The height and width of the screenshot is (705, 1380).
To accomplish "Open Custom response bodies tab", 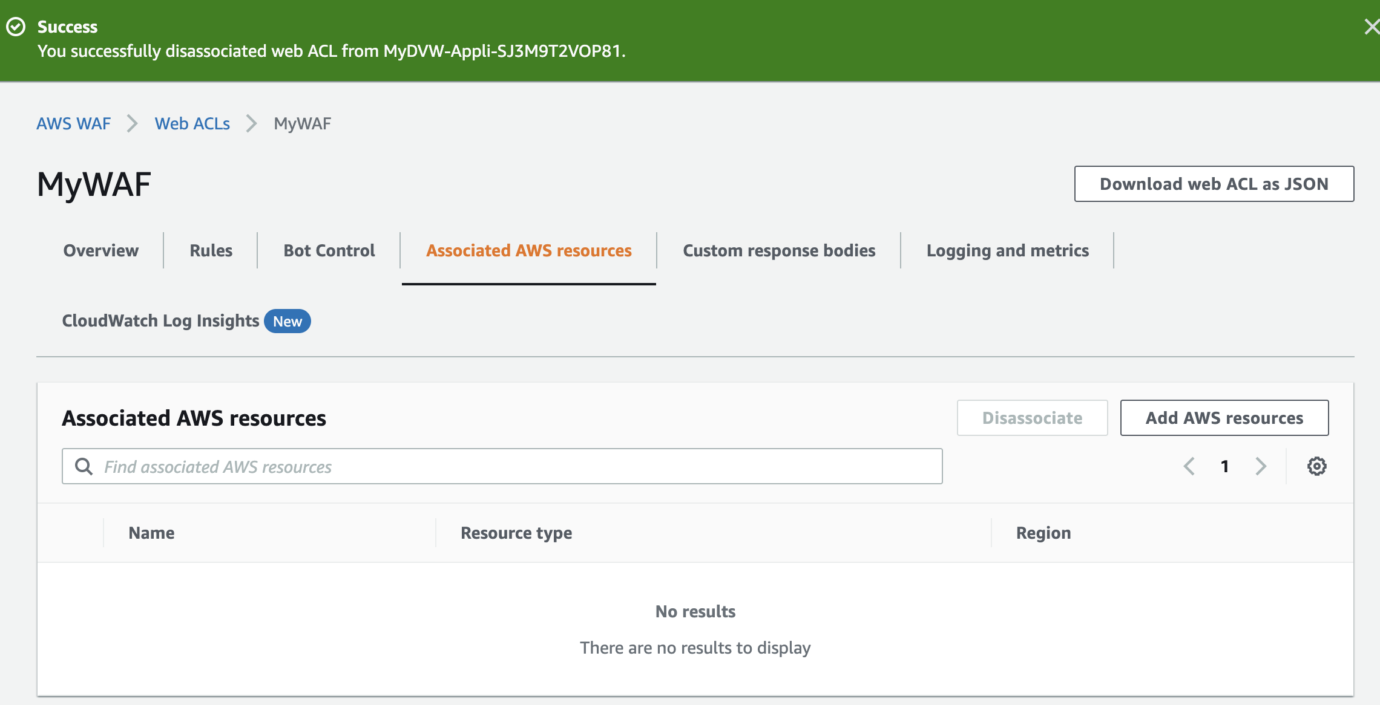I will 779,250.
